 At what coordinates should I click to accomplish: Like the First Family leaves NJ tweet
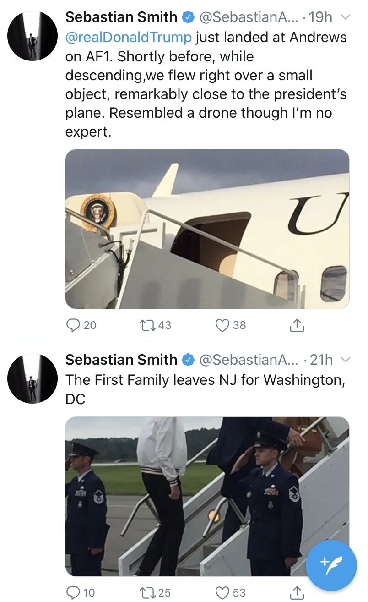tap(222, 592)
